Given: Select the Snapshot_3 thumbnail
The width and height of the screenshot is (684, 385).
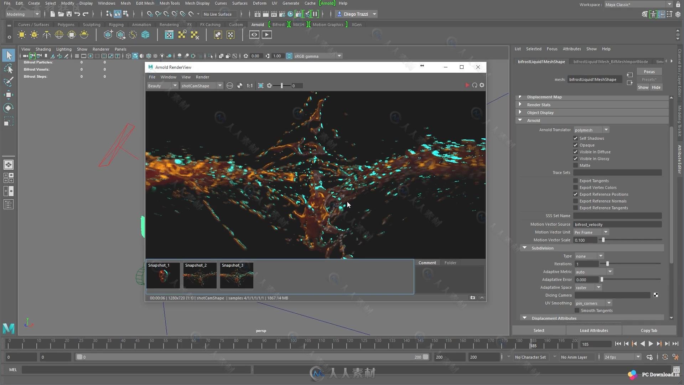Looking at the screenshot, I should coord(237,275).
